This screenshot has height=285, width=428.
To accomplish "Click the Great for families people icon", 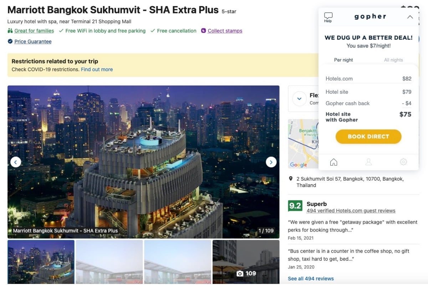I will [10, 31].
